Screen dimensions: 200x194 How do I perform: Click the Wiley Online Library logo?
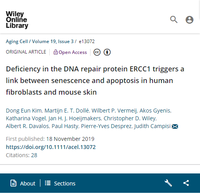click(x=17, y=20)
